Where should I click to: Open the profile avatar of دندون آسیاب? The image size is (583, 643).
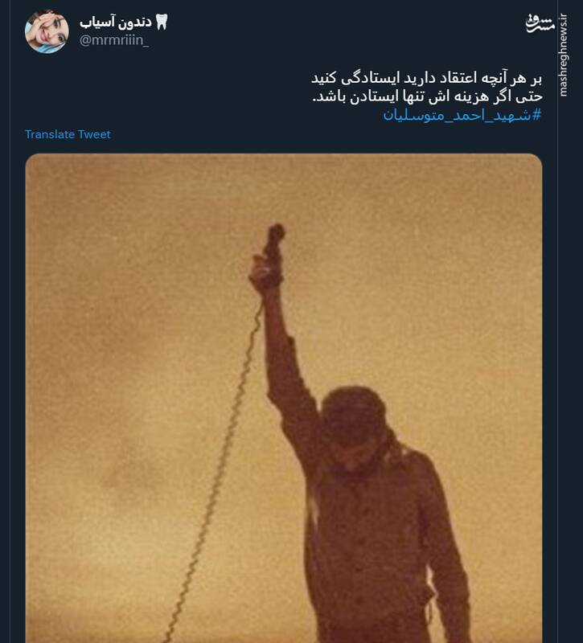(47, 31)
